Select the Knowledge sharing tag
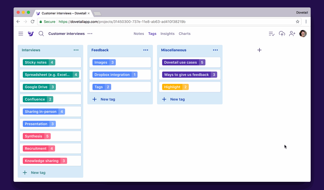Screen dimensions: 324x190 click(x=45, y=161)
